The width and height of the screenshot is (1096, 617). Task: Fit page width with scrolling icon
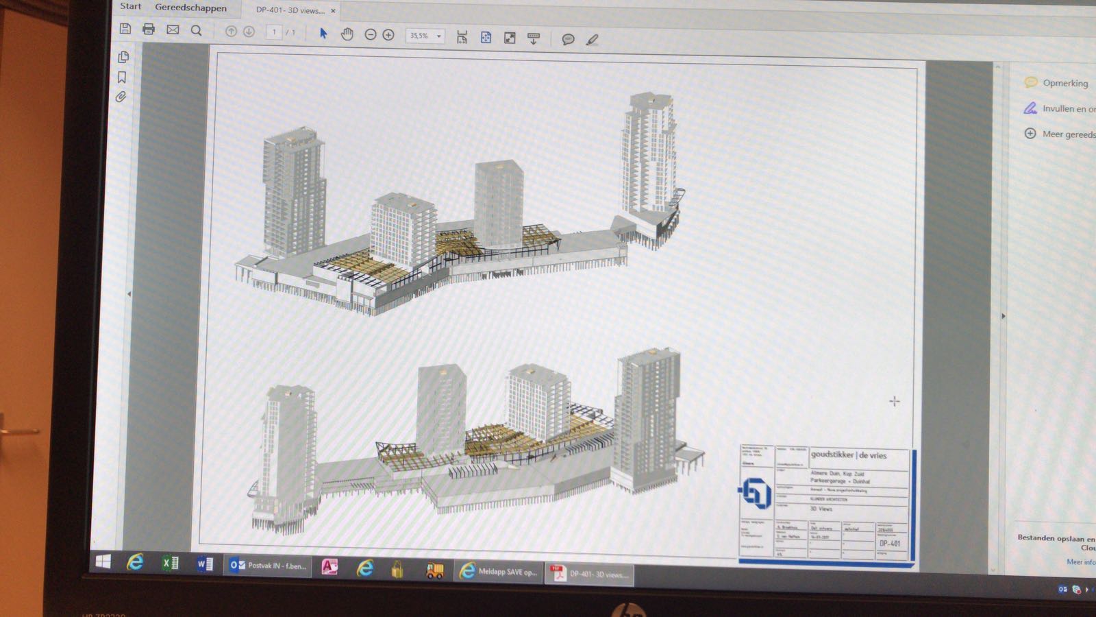(462, 37)
